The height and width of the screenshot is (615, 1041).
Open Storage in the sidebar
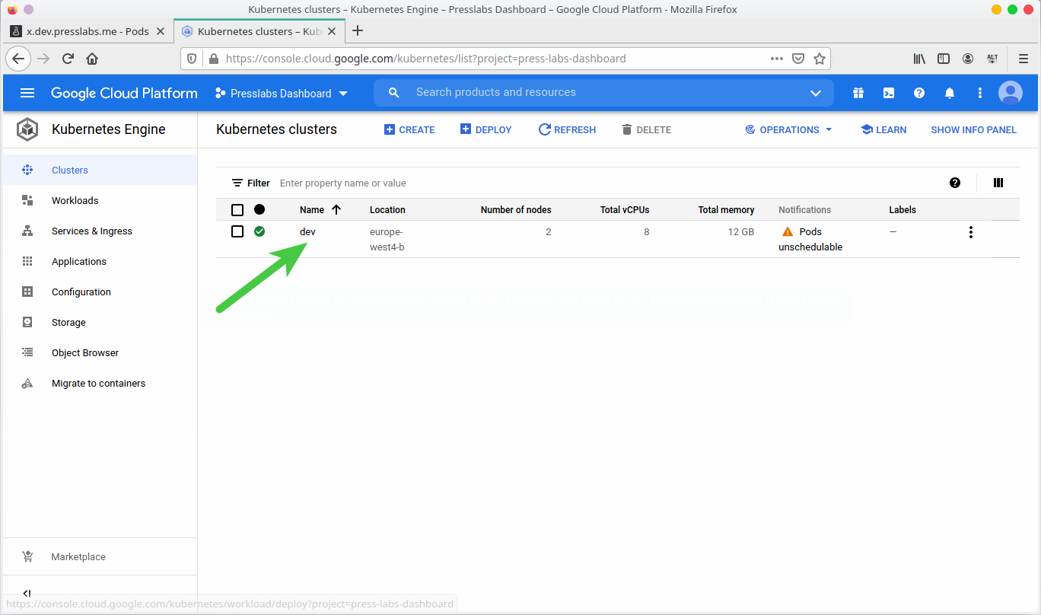[x=99, y=322]
